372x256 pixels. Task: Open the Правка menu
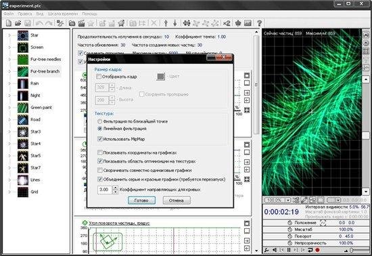pyautogui.click(x=24, y=14)
